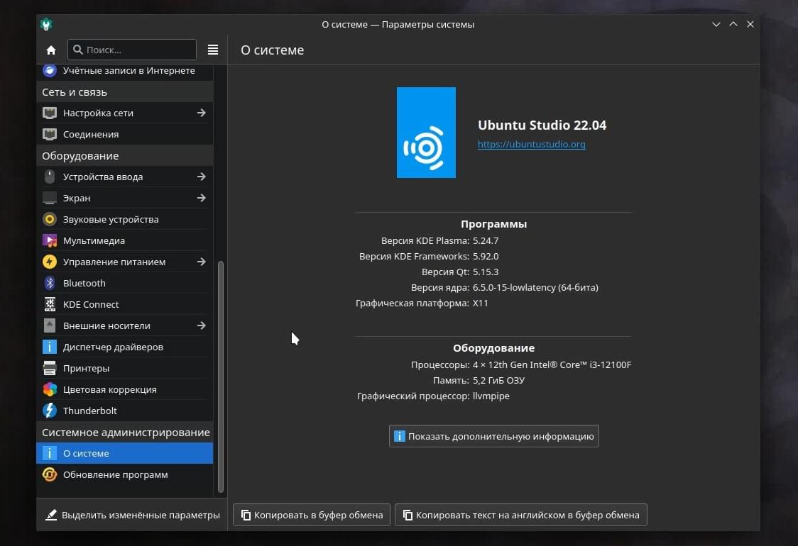Viewport: 798px width, 546px height.
Task: Open the Мультимедиа settings
Action: click(125, 240)
